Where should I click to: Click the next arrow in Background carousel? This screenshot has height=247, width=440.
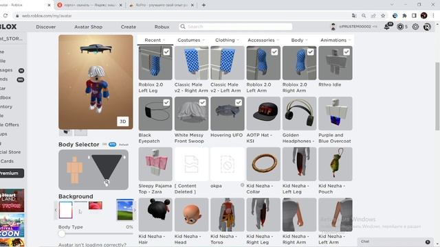(135, 210)
